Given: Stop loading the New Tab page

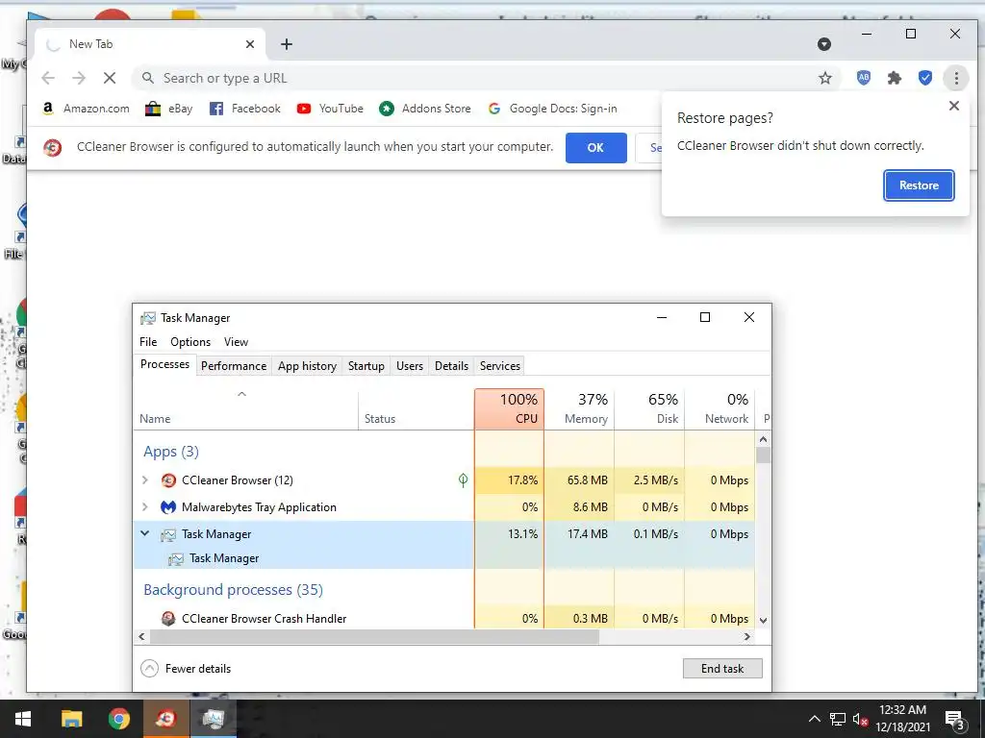Looking at the screenshot, I should tap(110, 78).
